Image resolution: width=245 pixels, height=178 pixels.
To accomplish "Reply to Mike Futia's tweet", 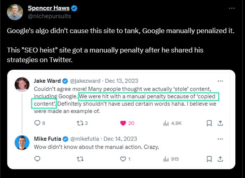I will point(38,159).
